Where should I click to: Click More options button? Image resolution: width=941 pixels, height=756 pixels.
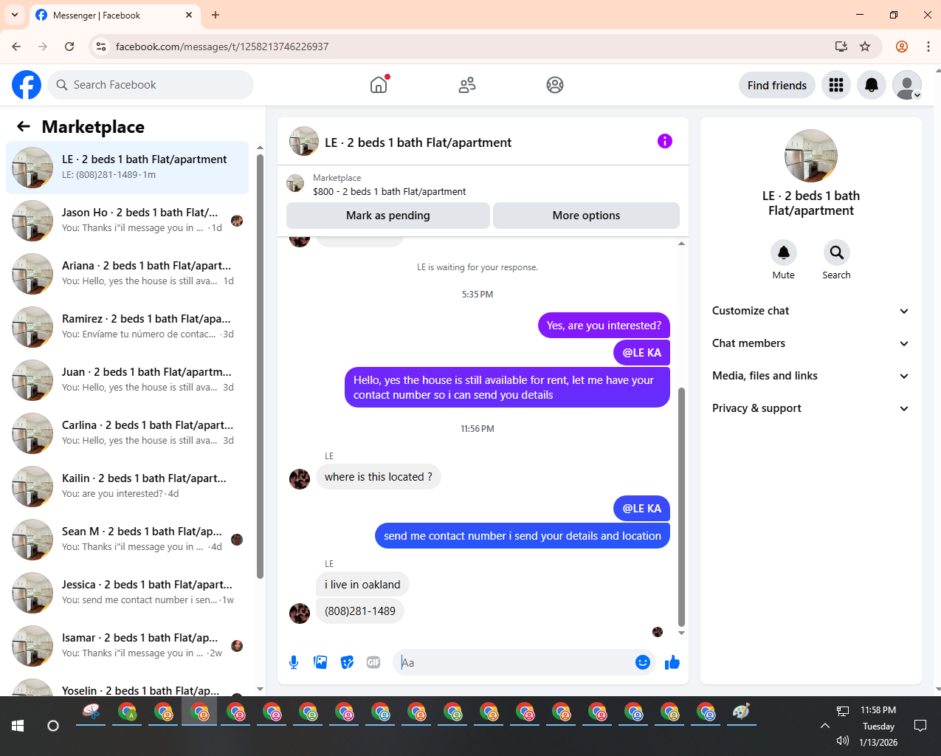pyautogui.click(x=586, y=216)
